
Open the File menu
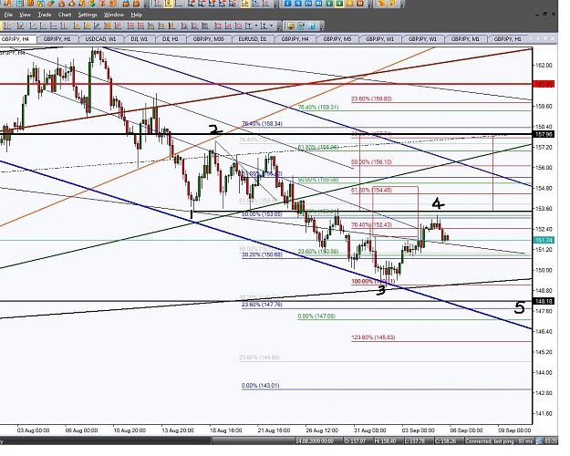pos(8,15)
